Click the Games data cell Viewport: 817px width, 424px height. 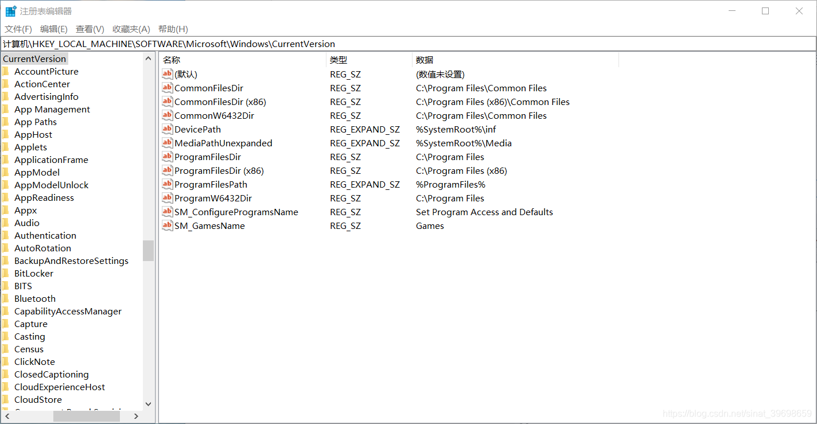430,225
